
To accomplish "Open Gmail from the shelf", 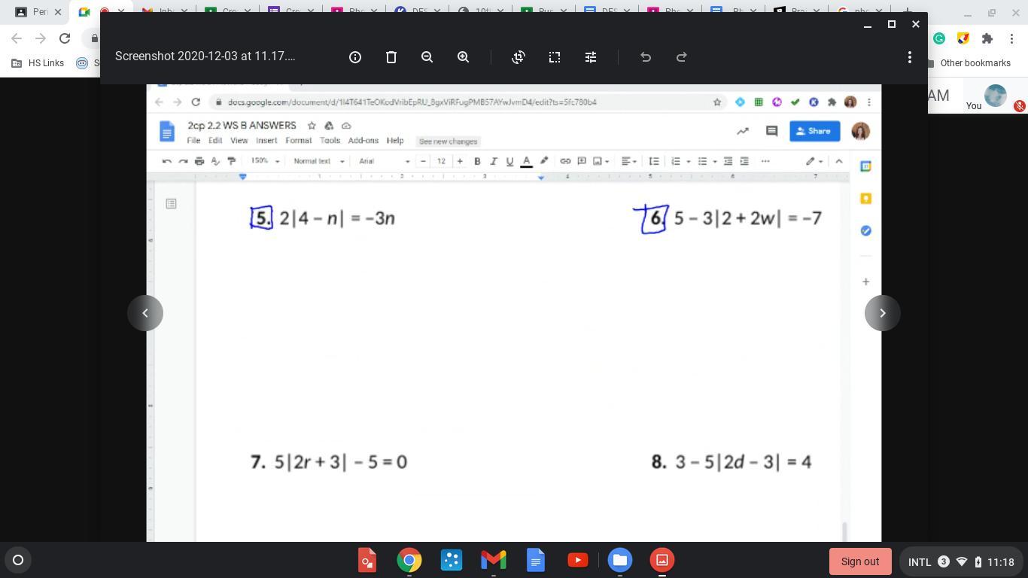I will pos(494,560).
